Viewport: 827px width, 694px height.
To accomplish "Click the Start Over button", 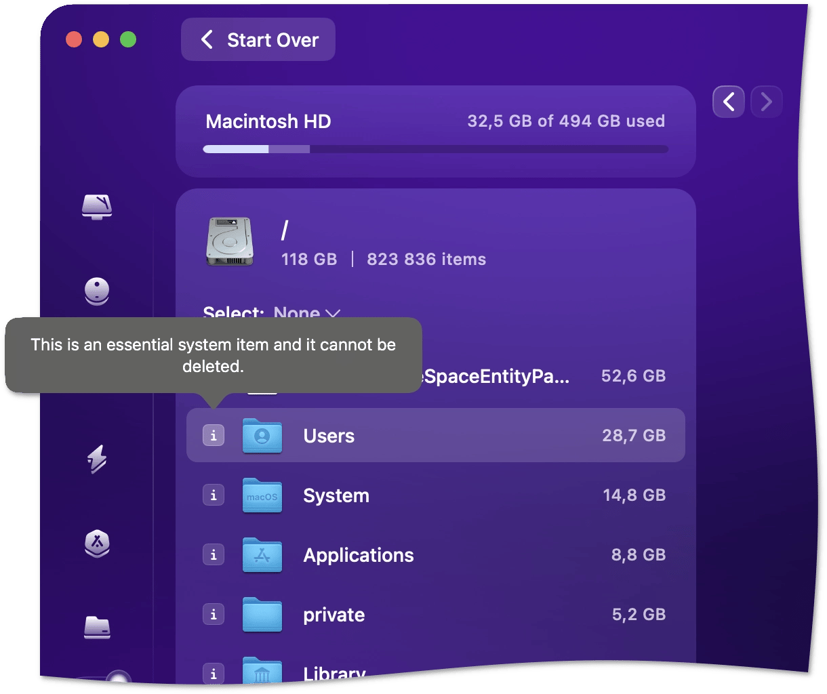I will click(258, 39).
